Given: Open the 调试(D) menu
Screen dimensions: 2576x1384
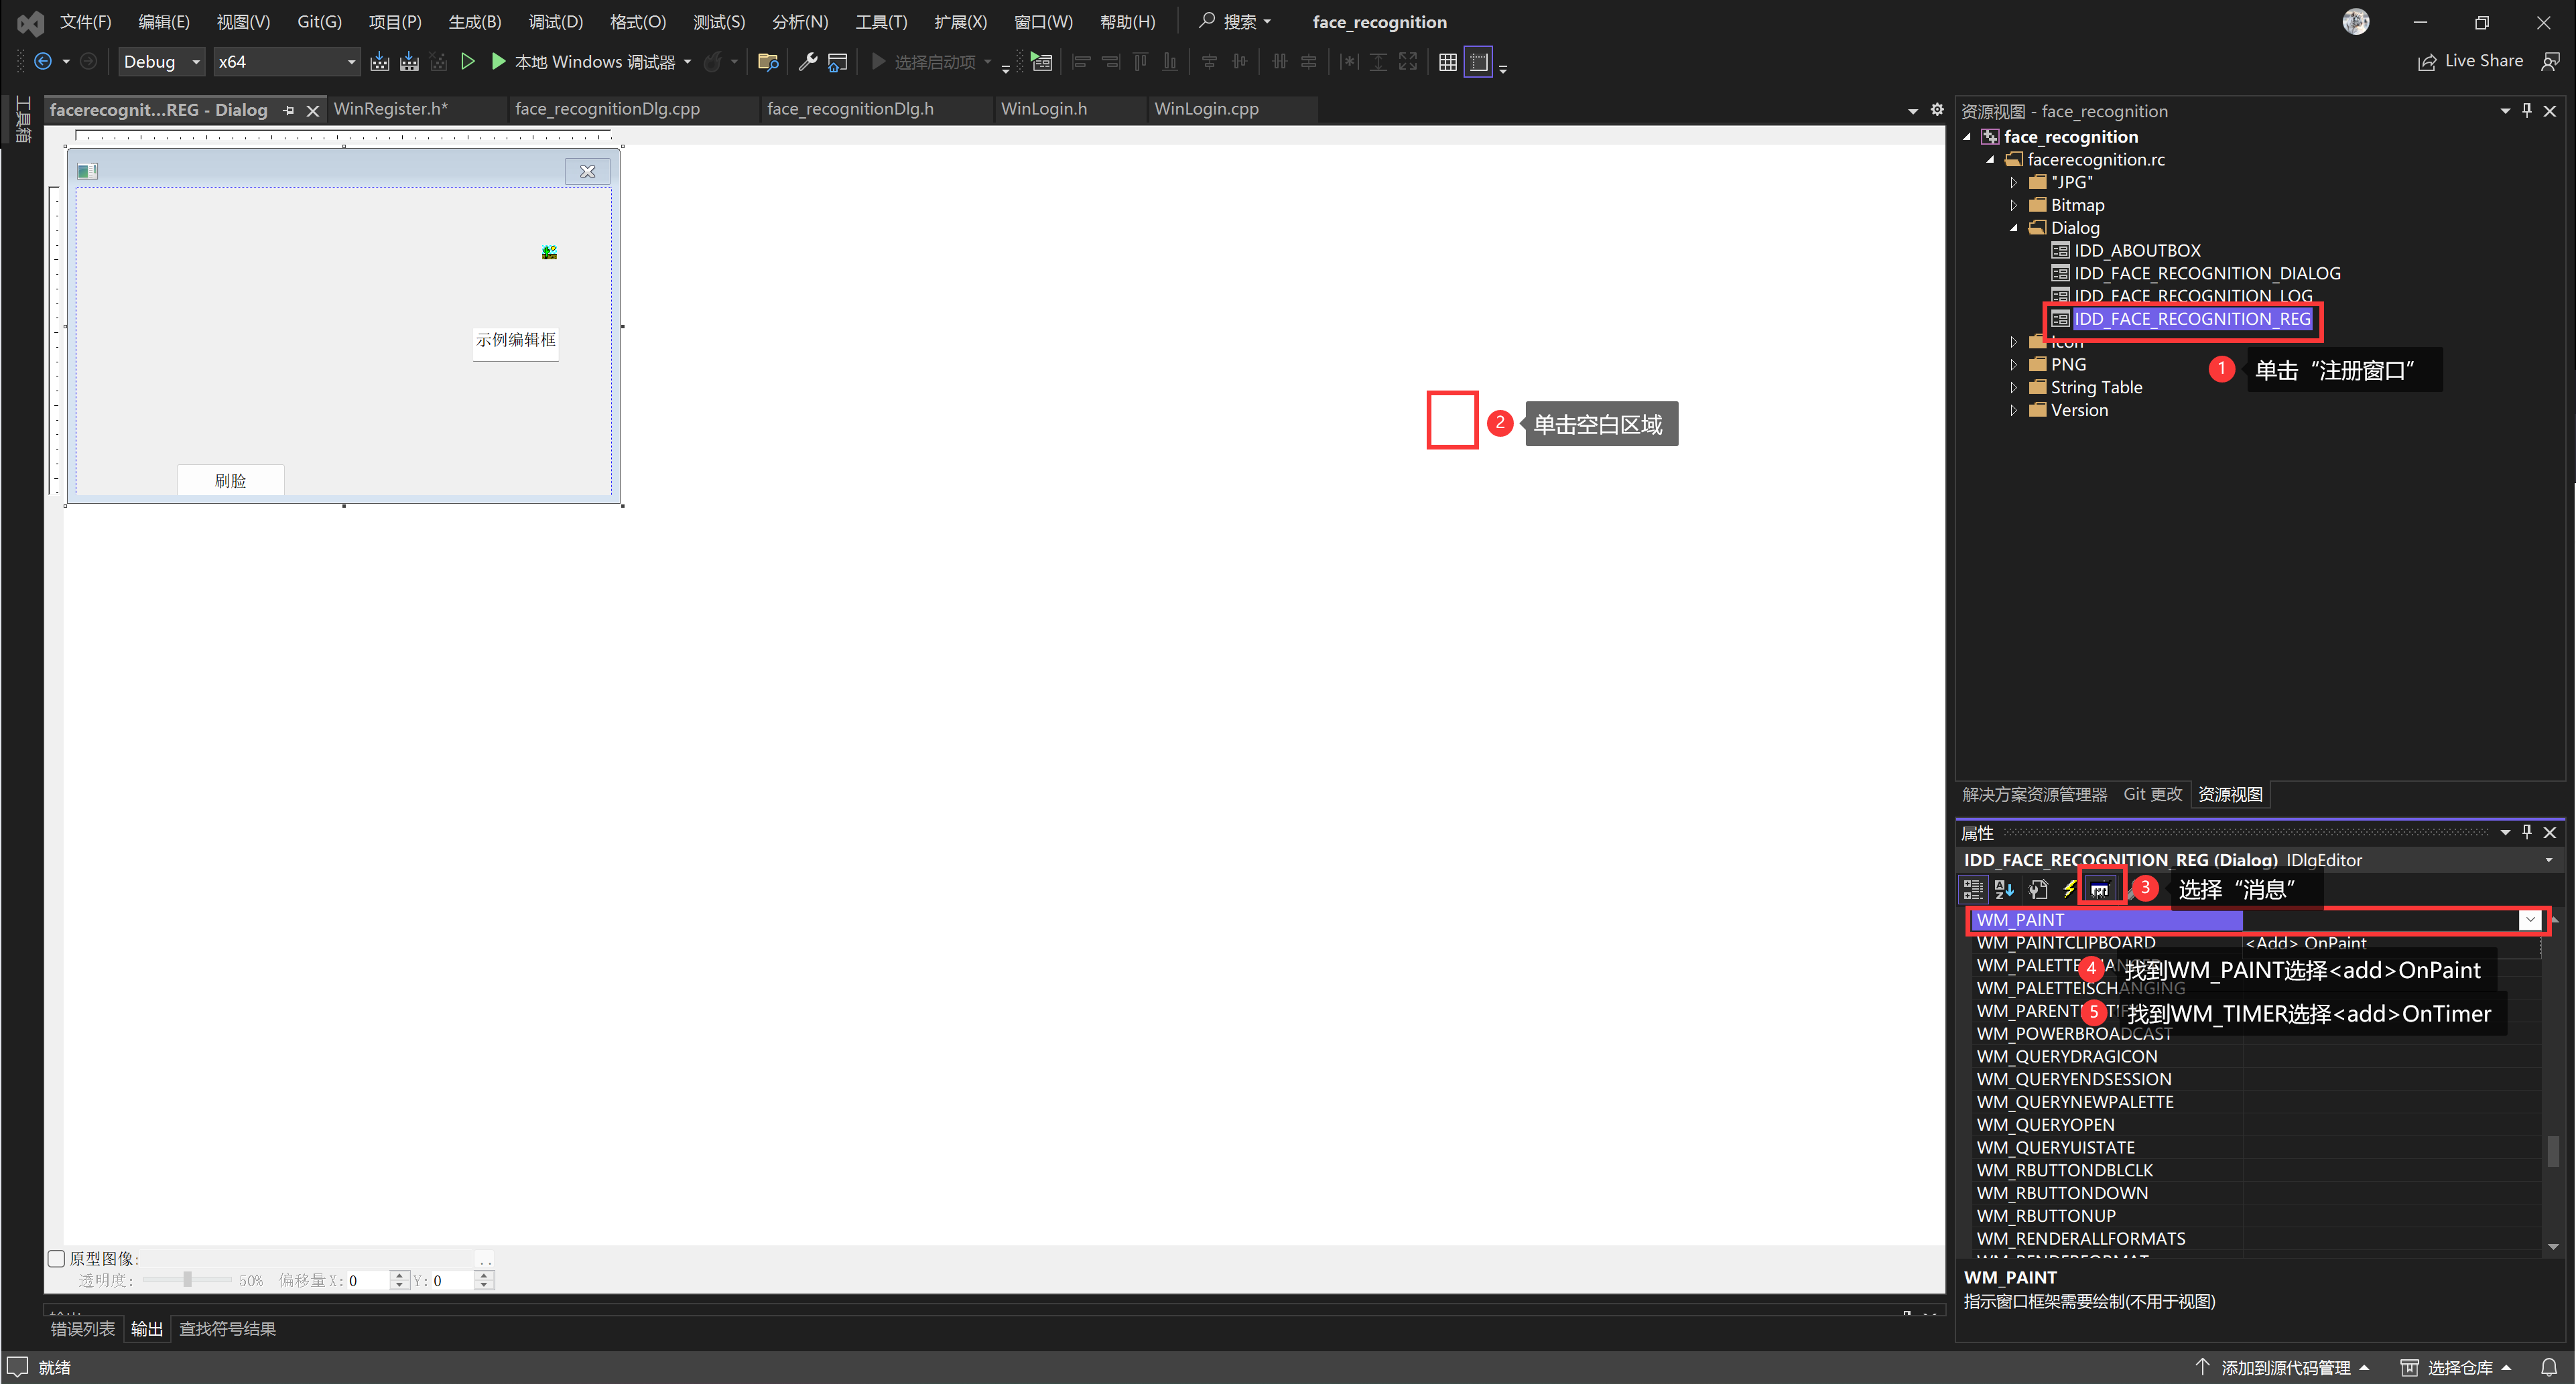Looking at the screenshot, I should tap(555, 22).
